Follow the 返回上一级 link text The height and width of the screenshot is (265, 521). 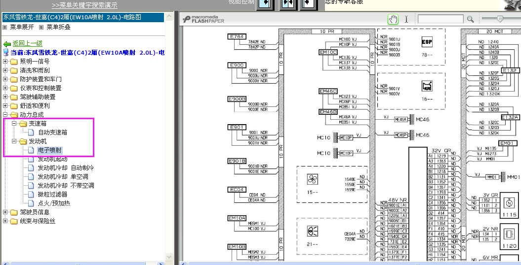[27, 43]
